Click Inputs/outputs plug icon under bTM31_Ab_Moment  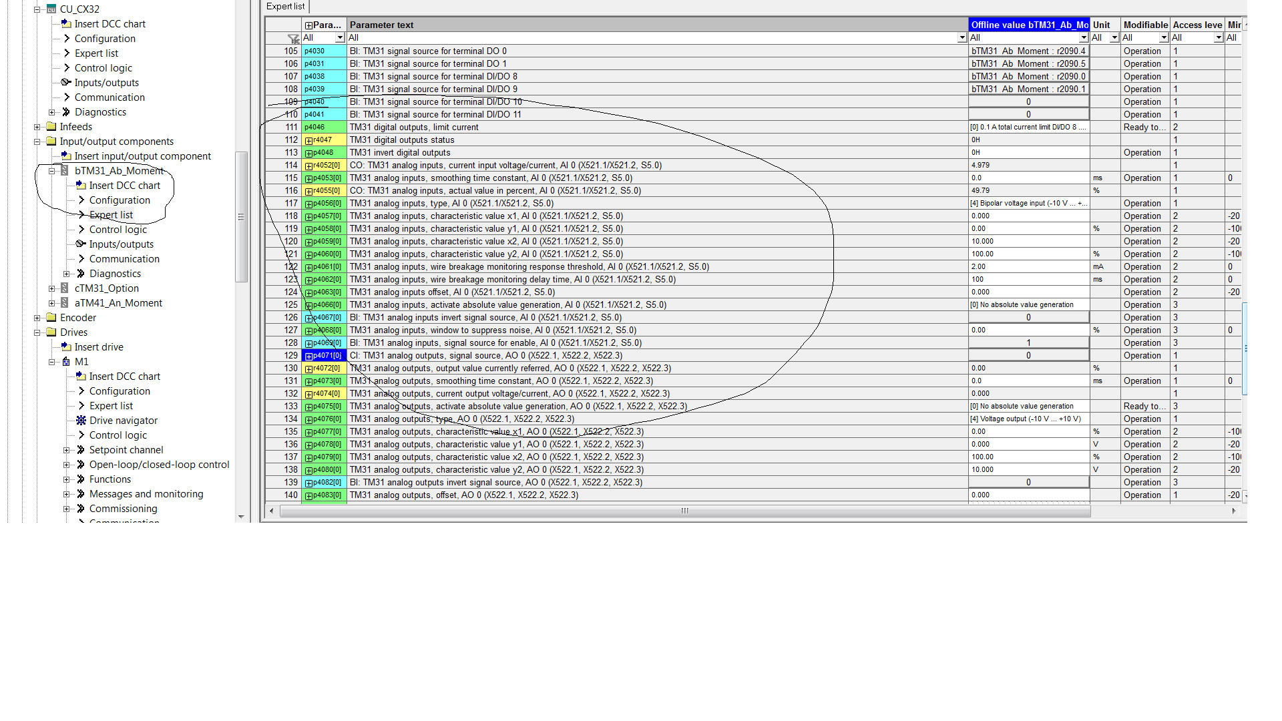click(x=81, y=244)
